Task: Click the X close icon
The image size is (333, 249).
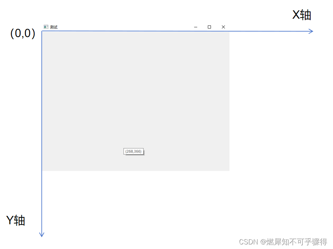Action: tap(223, 27)
